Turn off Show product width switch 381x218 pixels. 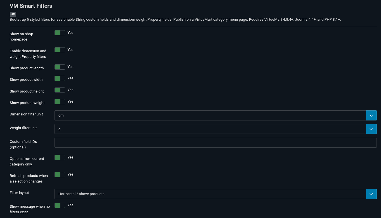[60, 78]
